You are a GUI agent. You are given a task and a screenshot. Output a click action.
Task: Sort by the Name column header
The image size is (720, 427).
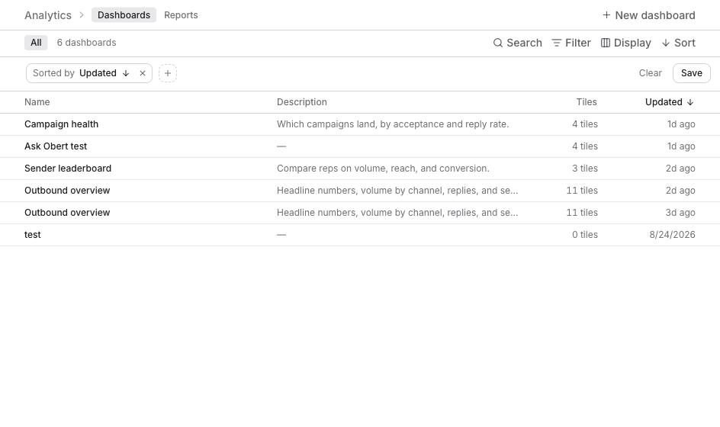pos(37,102)
